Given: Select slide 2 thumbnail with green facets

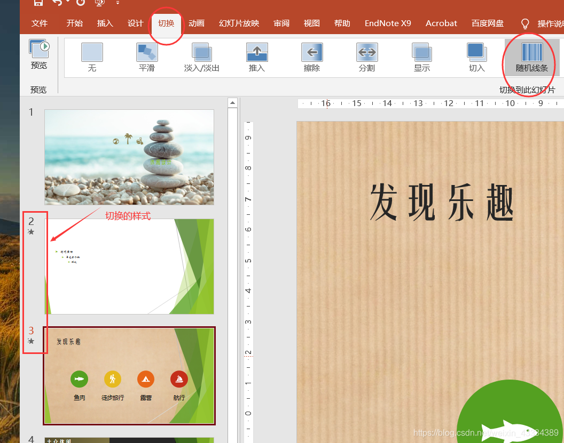Looking at the screenshot, I should [x=129, y=267].
